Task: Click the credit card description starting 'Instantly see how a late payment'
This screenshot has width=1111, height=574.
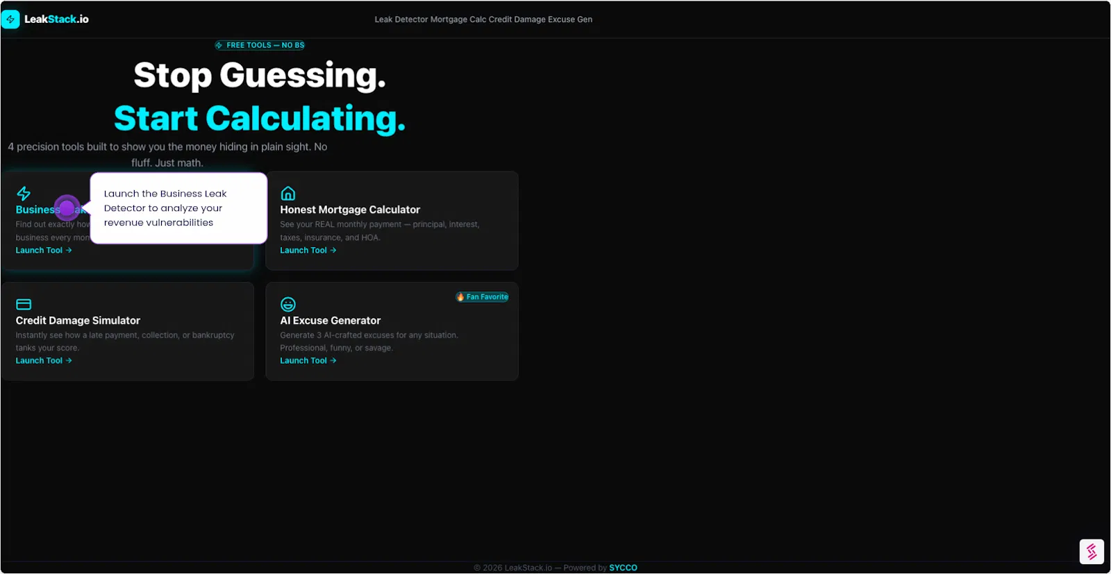Action: click(125, 341)
